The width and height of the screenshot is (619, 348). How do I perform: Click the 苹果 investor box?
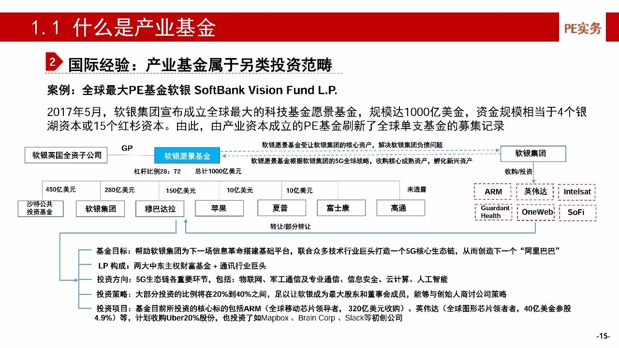(x=219, y=208)
